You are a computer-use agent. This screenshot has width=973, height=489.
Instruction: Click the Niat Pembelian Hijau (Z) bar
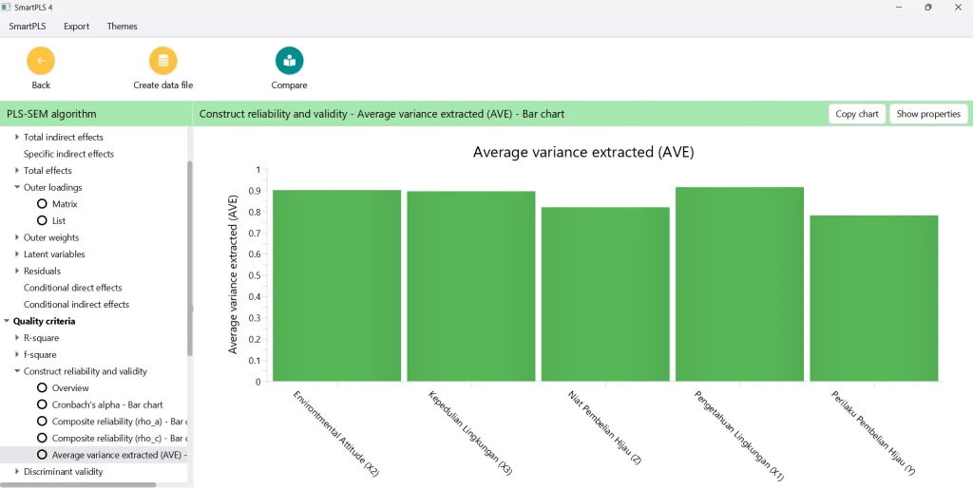pos(605,294)
